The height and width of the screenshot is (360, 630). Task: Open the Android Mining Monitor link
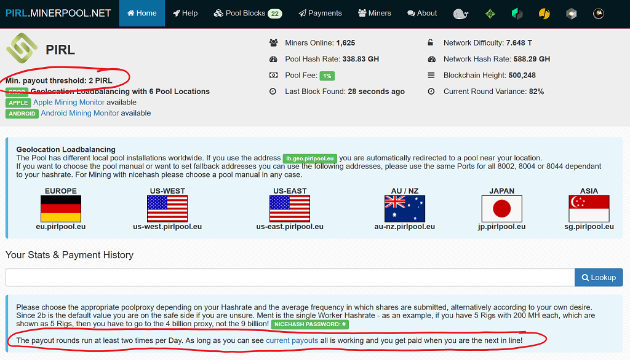[80, 113]
